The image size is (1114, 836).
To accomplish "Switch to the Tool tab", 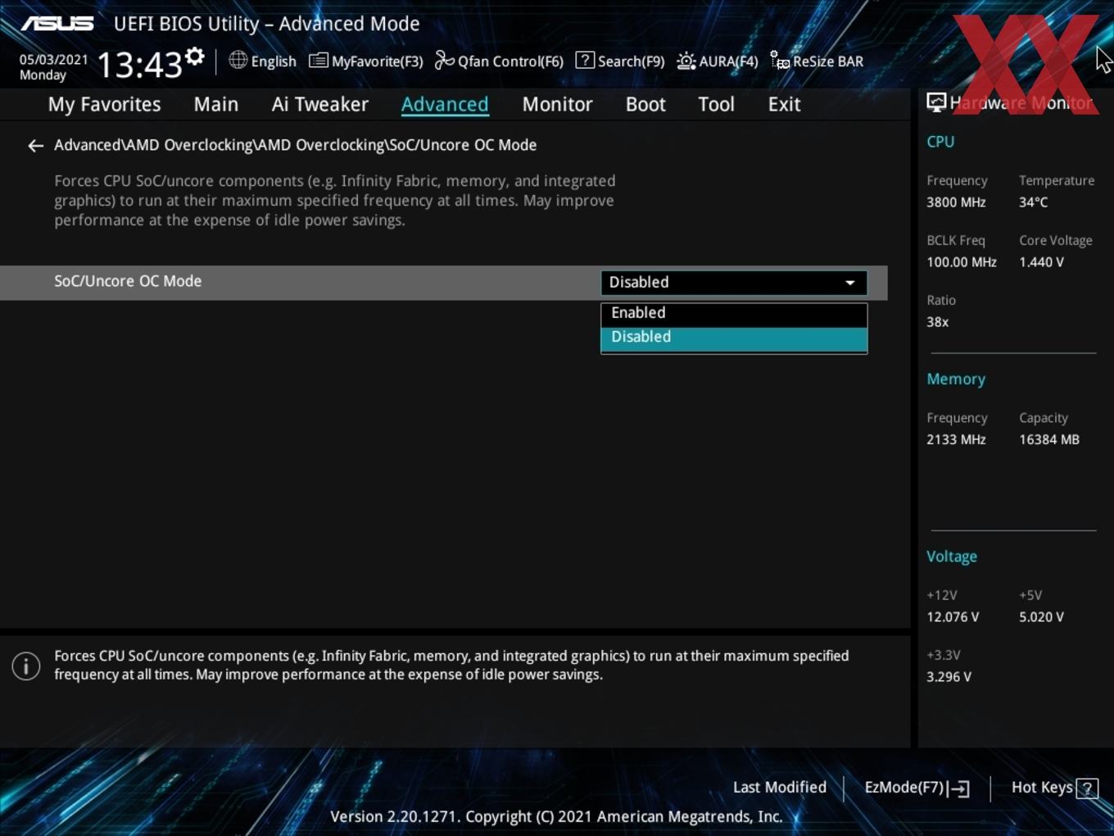I will [716, 104].
